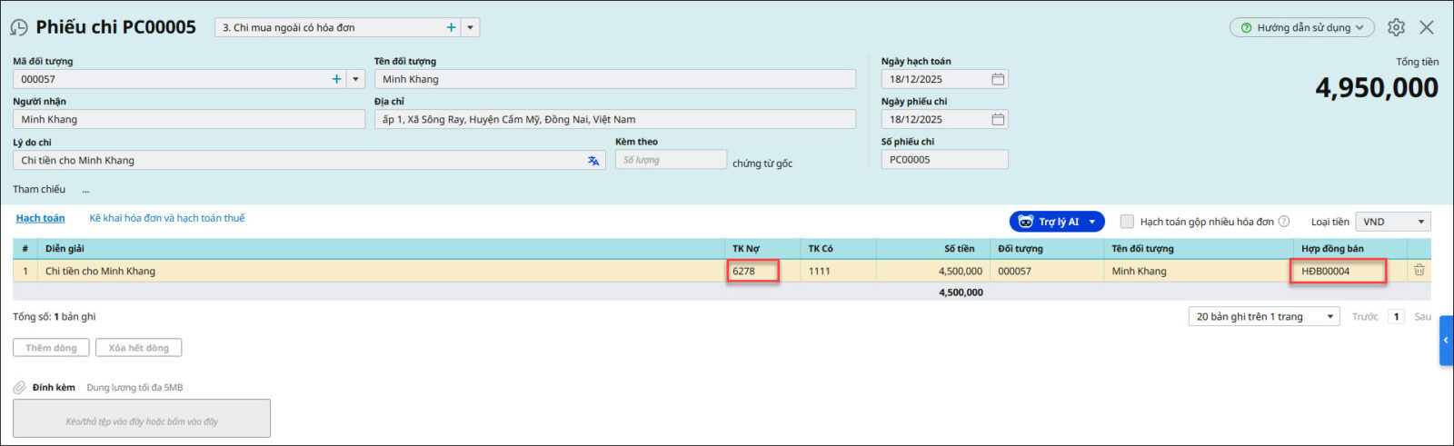This screenshot has width=1454, height=446.
Task: Open Hướng dẫn sử dụng help menu
Action: tap(1301, 28)
